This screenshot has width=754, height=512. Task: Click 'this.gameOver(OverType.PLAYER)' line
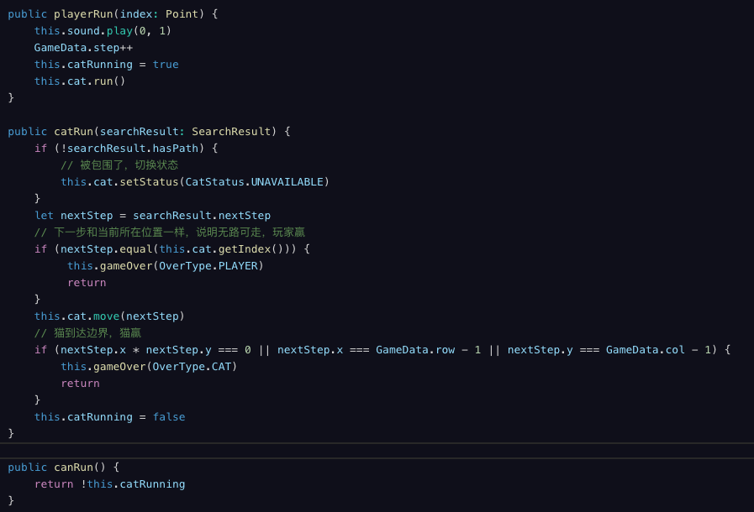click(x=166, y=266)
